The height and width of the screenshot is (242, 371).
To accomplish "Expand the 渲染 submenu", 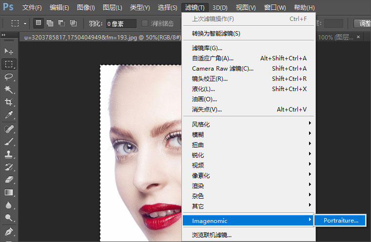I will (x=249, y=186).
